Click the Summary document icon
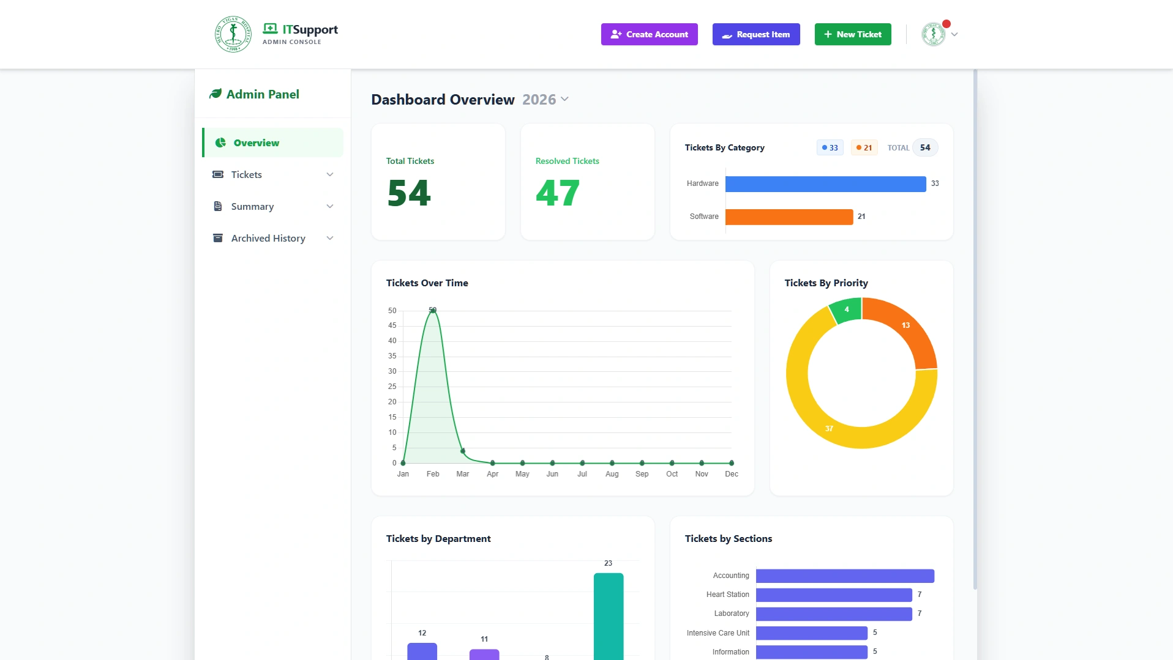 point(218,206)
